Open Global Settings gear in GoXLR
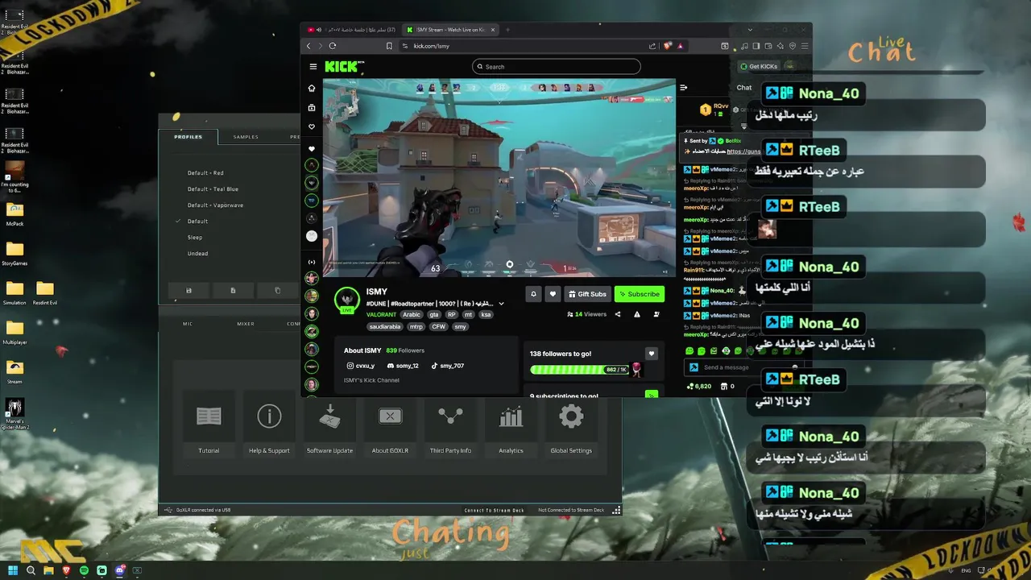The image size is (1031, 580). coord(571,416)
